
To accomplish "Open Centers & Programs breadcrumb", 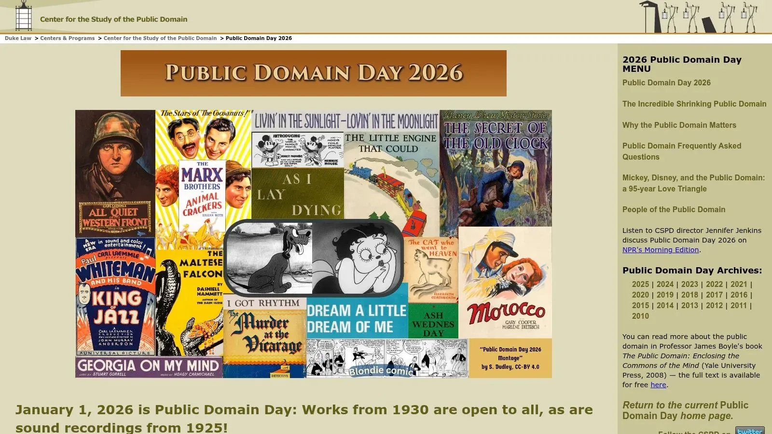I will pyautogui.click(x=68, y=38).
